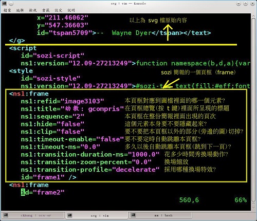The height and width of the screenshot is (221, 257).
Task: Place cursor on ns1:refid="image3103" line
Action: [x=62, y=101]
